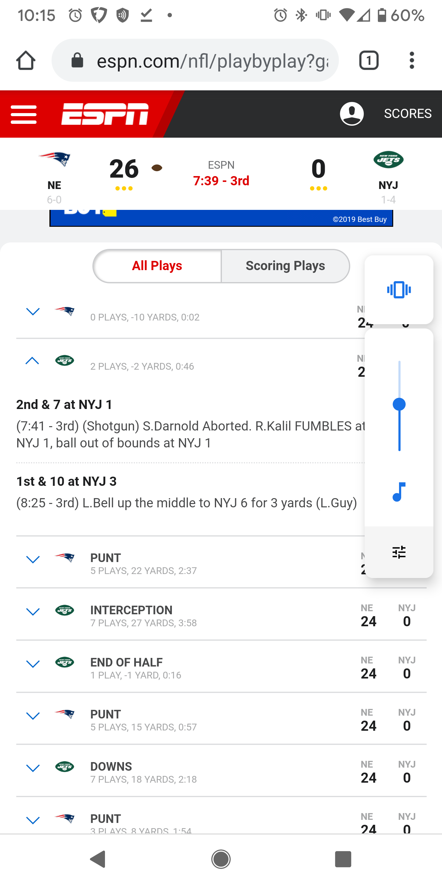Image resolution: width=442 pixels, height=885 pixels.
Task: Open the user profile icon
Action: pos(351,114)
